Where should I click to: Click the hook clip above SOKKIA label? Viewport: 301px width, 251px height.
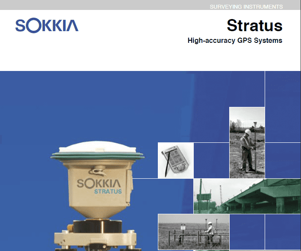[x=99, y=170]
